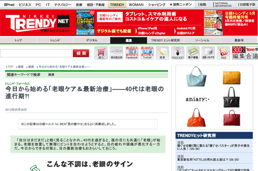Open 医療 in the top bar
This screenshot has width=258, height=171.
click(x=79, y=5)
